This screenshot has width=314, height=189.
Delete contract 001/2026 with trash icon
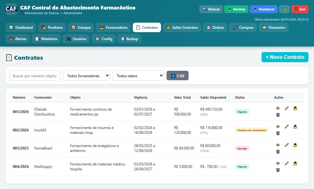(x=278, y=115)
